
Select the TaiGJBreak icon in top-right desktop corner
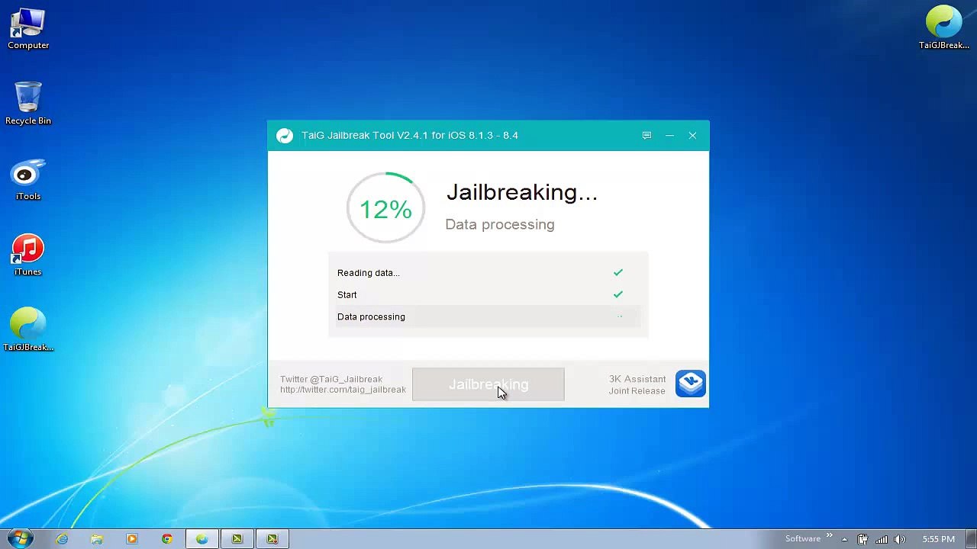(x=944, y=28)
